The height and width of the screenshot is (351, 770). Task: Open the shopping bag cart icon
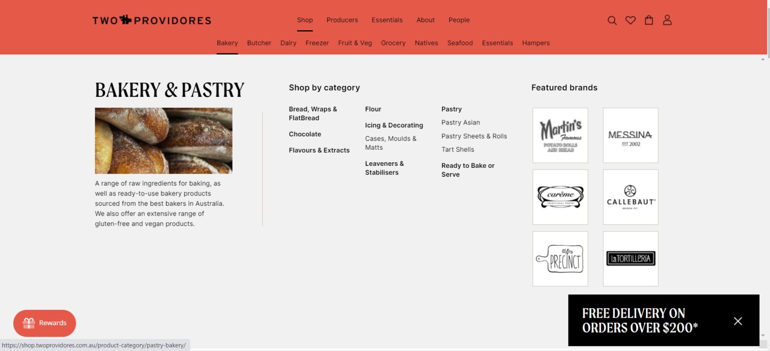[649, 20]
